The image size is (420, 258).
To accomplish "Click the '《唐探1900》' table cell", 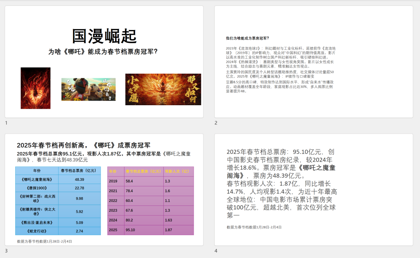I will coord(37,188).
